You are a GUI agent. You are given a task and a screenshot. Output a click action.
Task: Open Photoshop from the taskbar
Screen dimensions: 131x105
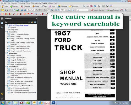tap(53, 103)
